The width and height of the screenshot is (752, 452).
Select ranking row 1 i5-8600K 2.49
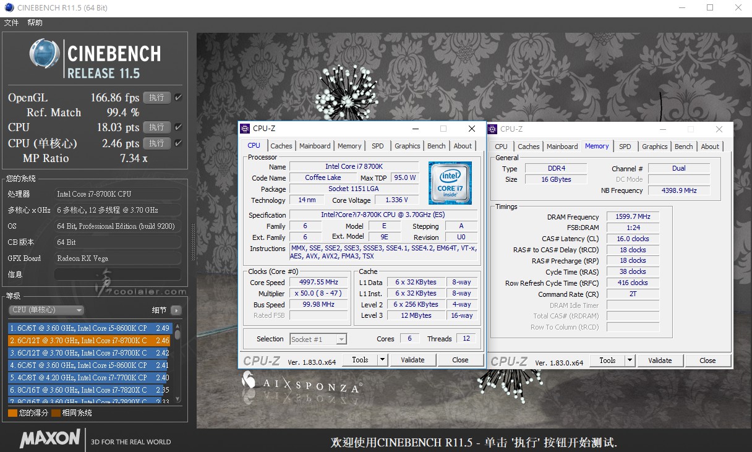[90, 328]
